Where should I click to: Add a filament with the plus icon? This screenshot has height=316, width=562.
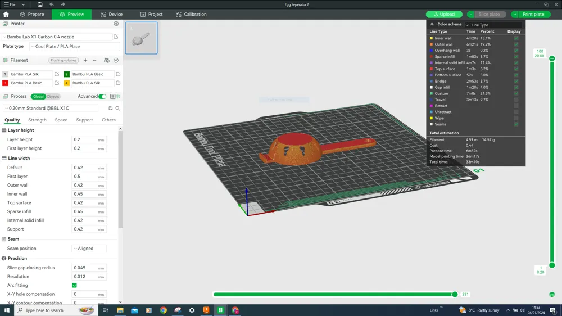click(x=85, y=60)
